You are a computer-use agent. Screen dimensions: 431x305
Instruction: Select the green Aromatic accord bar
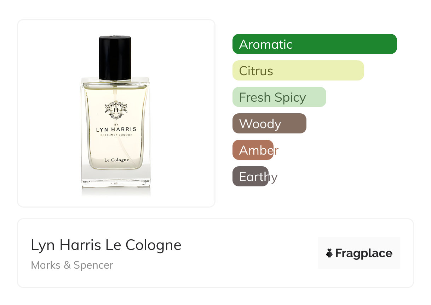pyautogui.click(x=315, y=44)
